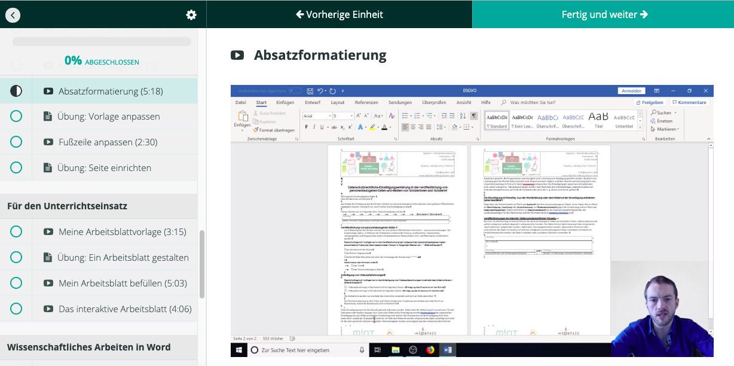This screenshot has height=366, width=734.
Task: Select the Titel style in Formatvorlagen
Action: click(598, 119)
